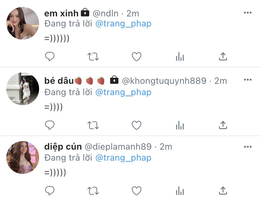Open more options for em xinh's tweet

[248, 13]
